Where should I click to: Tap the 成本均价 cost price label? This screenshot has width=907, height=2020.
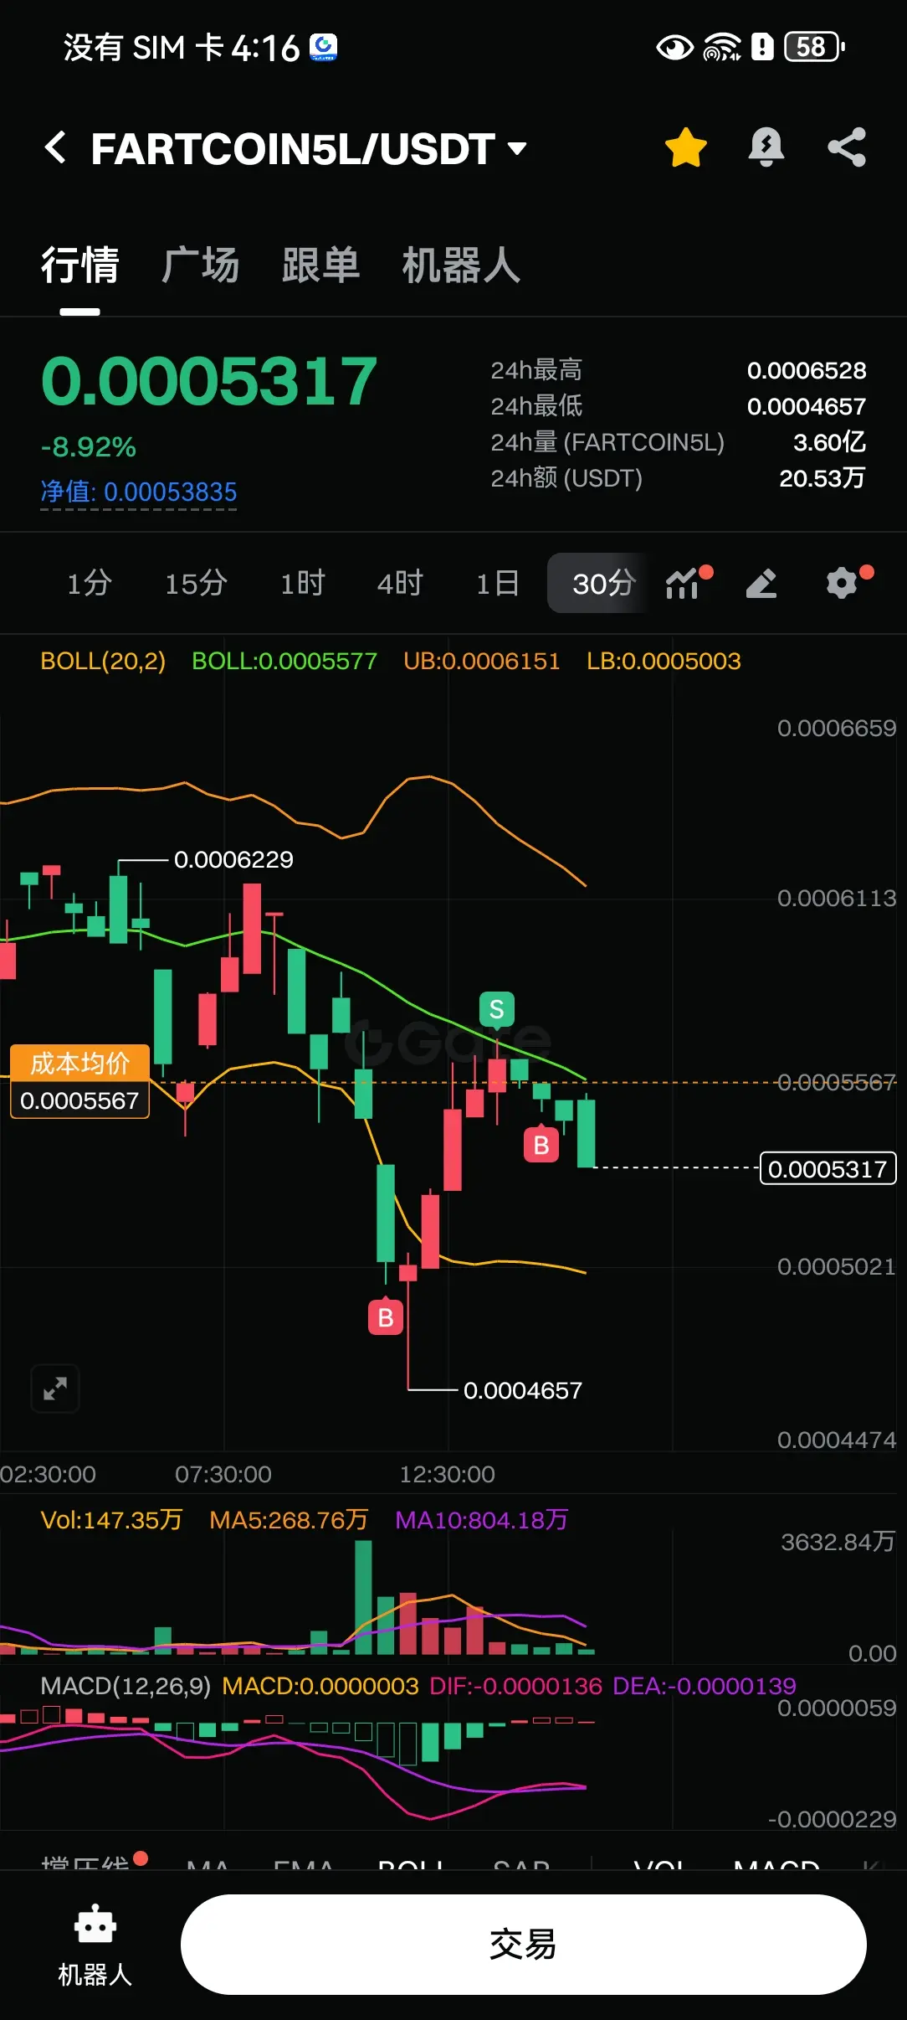click(79, 1080)
